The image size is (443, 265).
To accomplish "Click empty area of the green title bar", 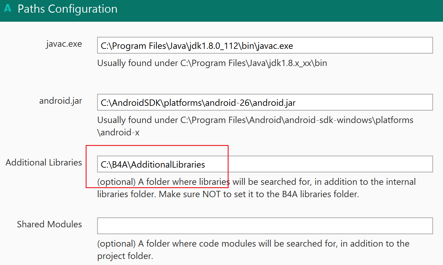I will pyautogui.click(x=271, y=11).
